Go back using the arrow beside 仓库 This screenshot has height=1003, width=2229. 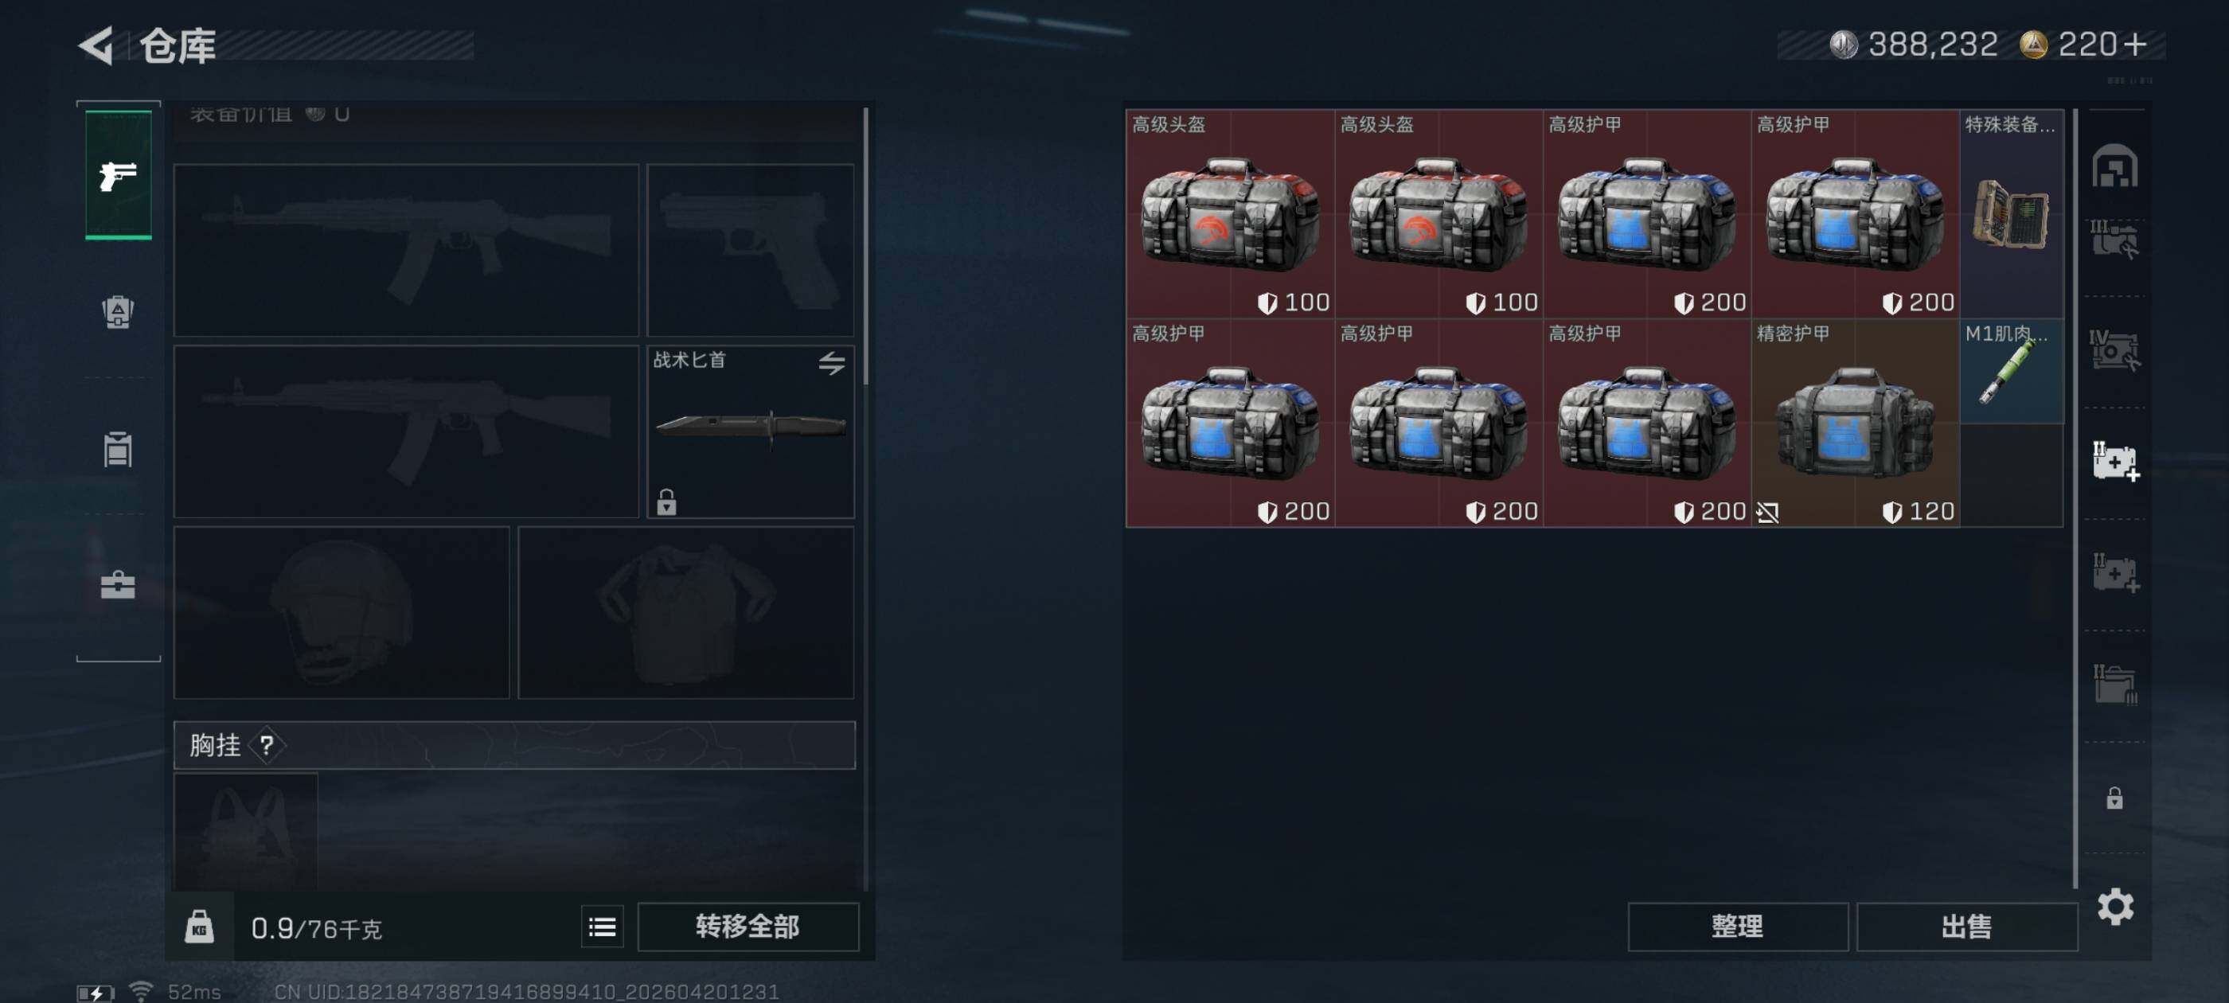click(x=97, y=45)
